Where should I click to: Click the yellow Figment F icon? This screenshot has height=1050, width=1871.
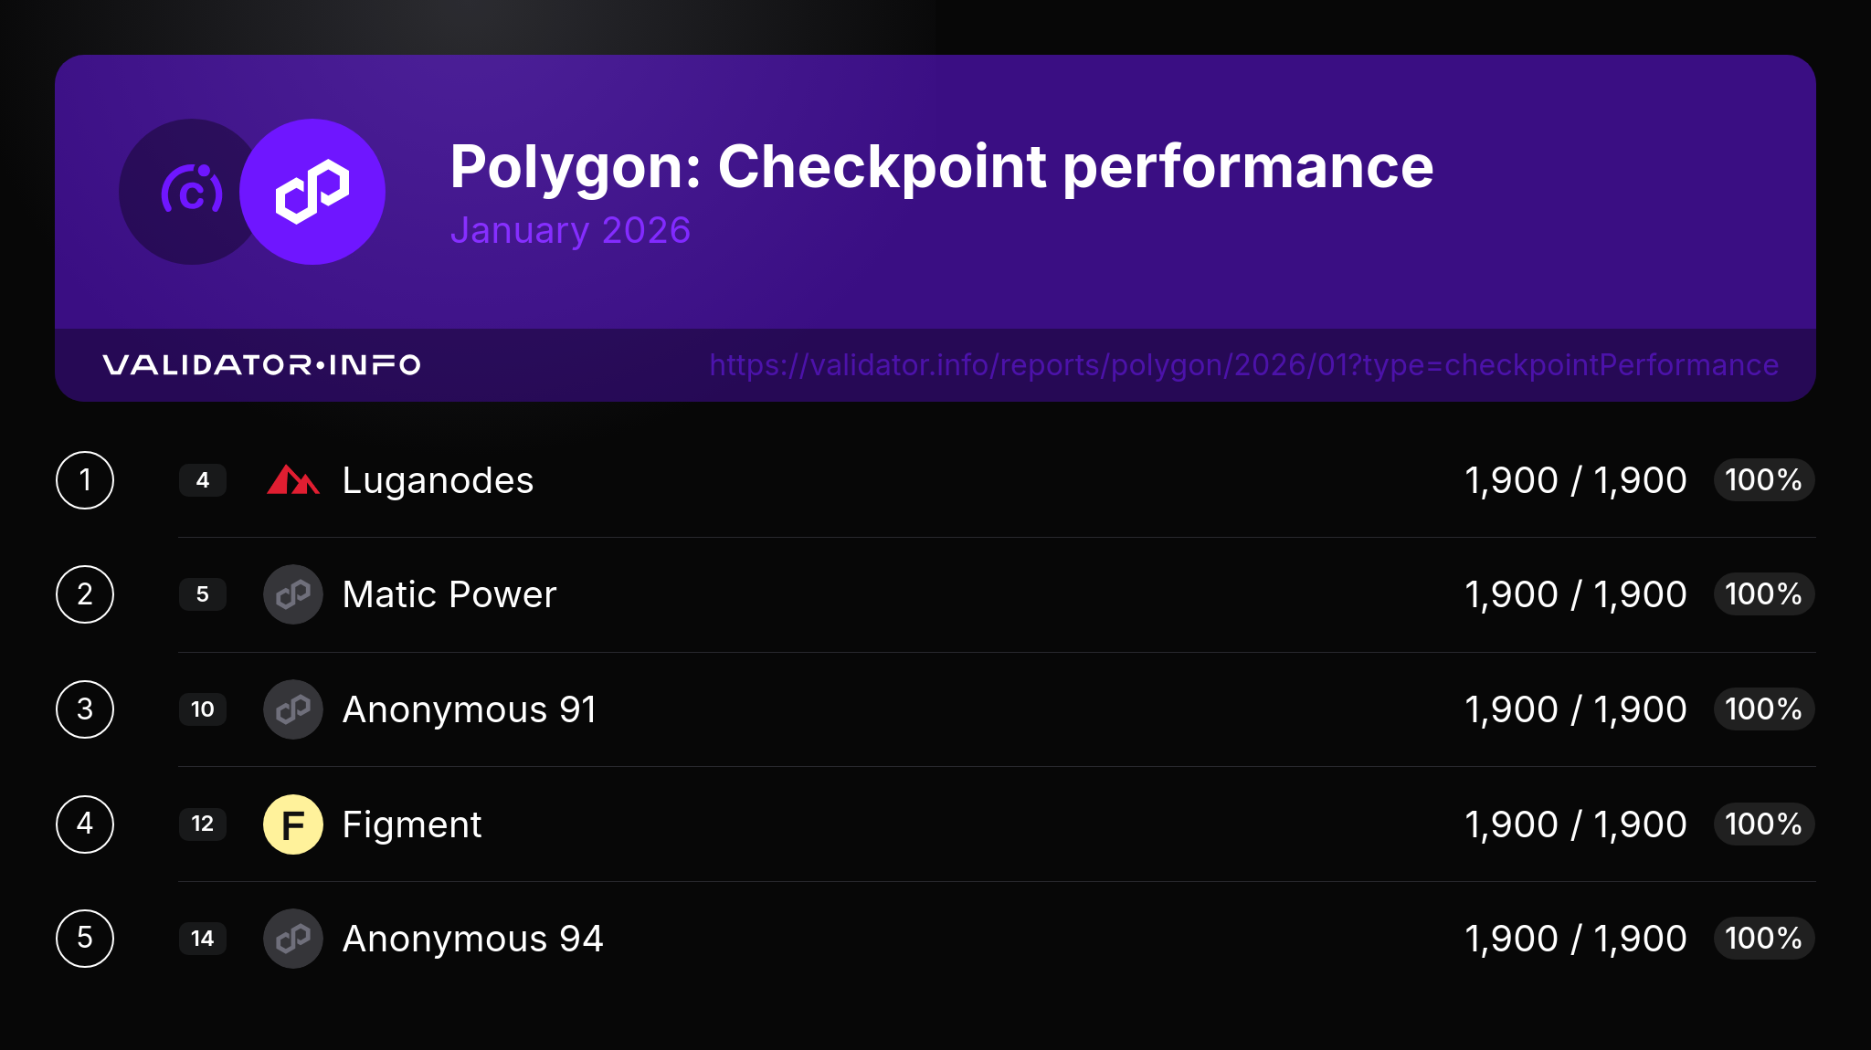(292, 824)
